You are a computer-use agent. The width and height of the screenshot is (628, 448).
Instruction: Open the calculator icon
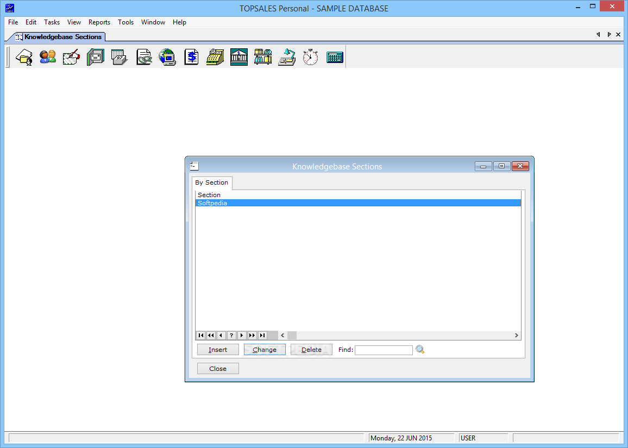(335, 57)
